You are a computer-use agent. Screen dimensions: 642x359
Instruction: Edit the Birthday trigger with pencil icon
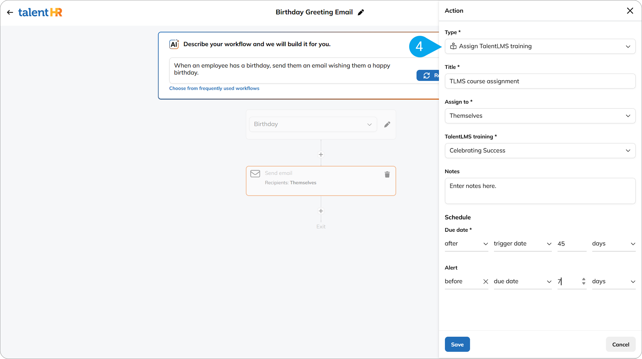tap(387, 124)
